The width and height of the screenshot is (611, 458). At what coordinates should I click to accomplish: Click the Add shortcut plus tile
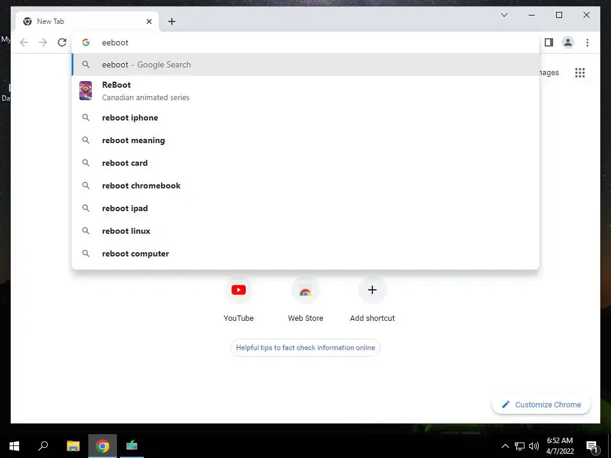(x=372, y=290)
